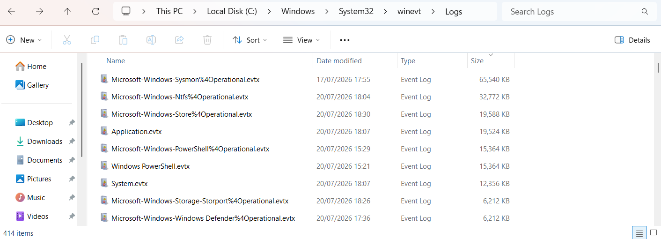Navigate to winevt breadcrumb
This screenshot has height=239, width=661.
(x=409, y=12)
